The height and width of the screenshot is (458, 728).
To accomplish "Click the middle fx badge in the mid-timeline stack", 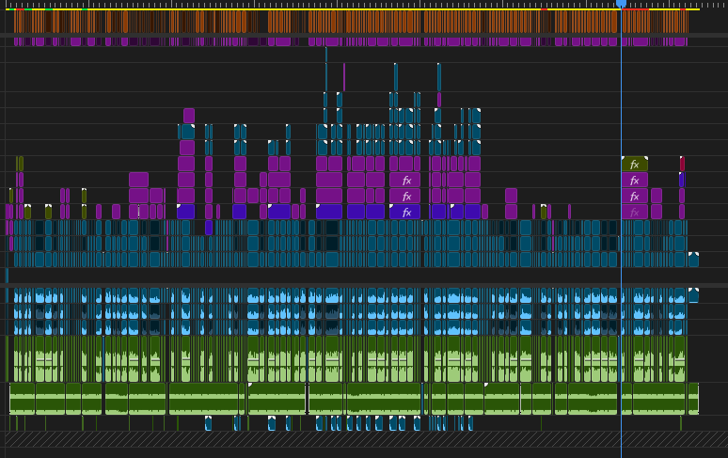I will pos(406,197).
